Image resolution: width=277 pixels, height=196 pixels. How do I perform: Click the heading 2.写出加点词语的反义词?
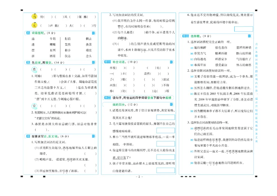tap(127, 15)
